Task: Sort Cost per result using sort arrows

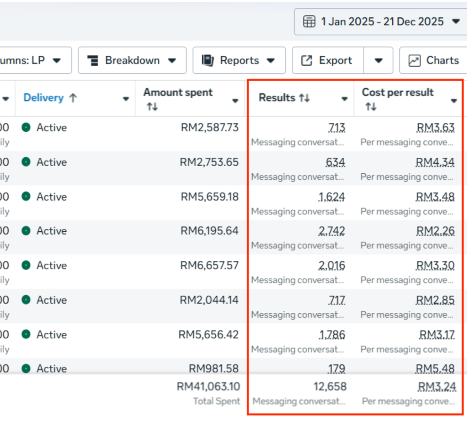Action: click(x=371, y=107)
